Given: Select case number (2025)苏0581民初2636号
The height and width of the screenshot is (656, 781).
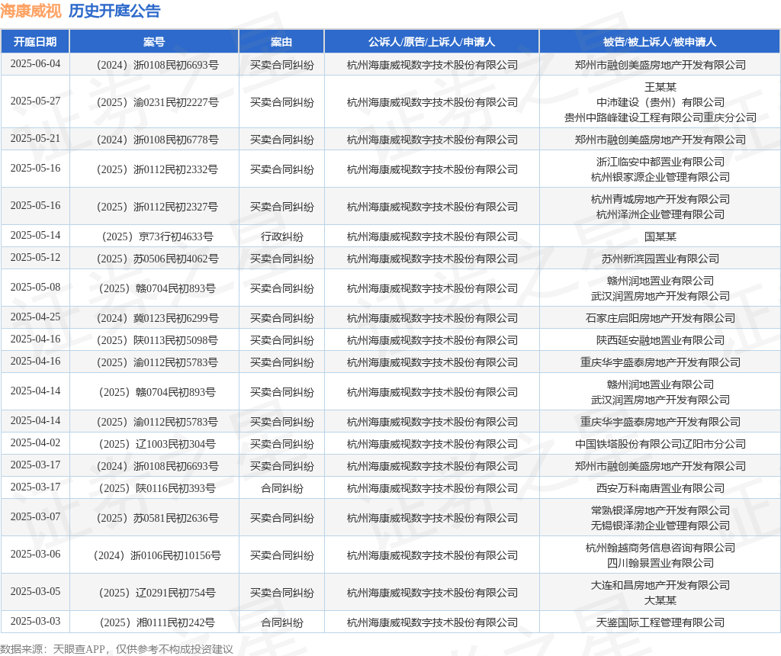Looking at the screenshot, I should pyautogui.click(x=157, y=518).
